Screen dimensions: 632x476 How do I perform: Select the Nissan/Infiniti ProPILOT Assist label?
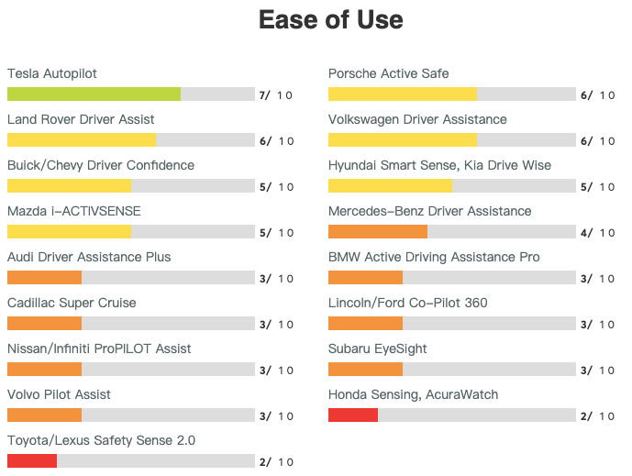(99, 349)
